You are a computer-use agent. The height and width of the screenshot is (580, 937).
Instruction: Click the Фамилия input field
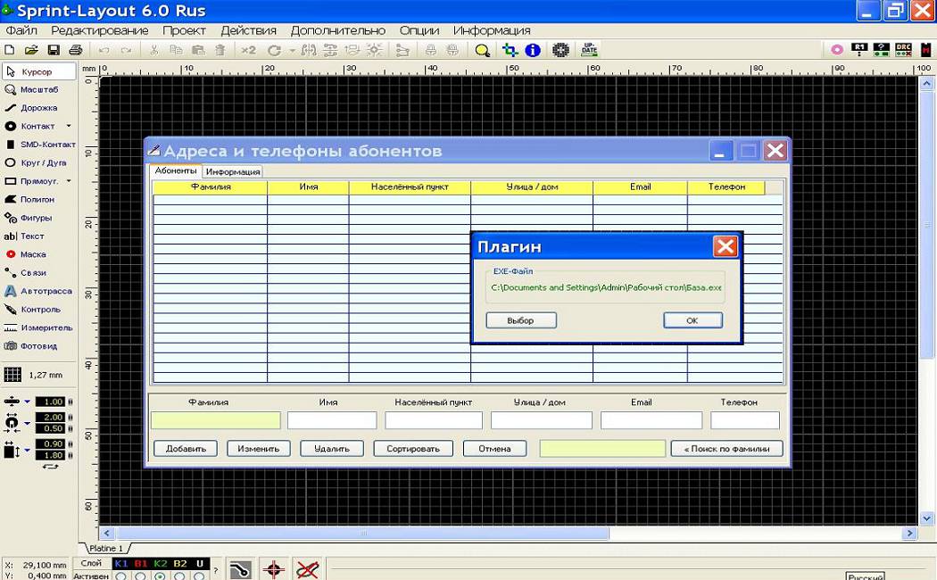(215, 420)
